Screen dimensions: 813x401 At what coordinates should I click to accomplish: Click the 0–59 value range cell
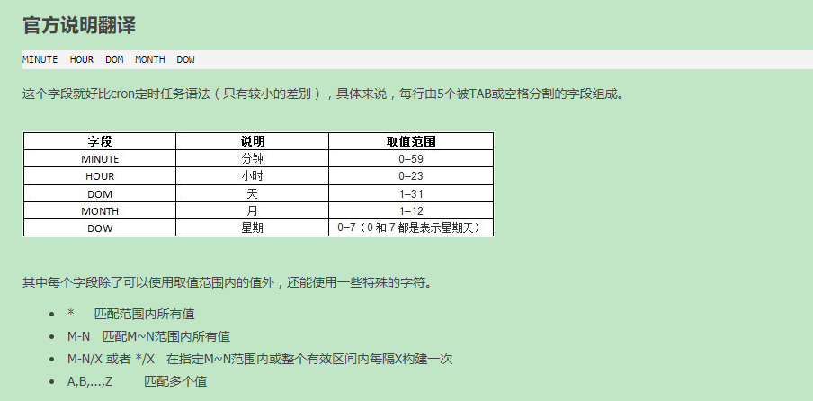tap(411, 158)
